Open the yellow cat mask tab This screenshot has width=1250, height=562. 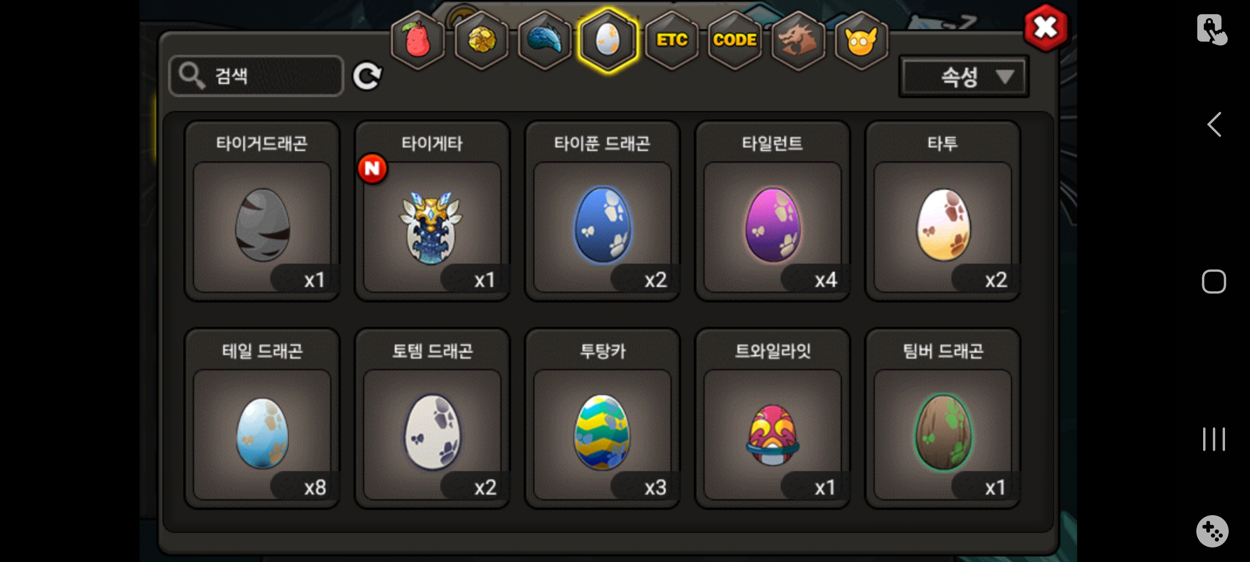[x=861, y=41]
